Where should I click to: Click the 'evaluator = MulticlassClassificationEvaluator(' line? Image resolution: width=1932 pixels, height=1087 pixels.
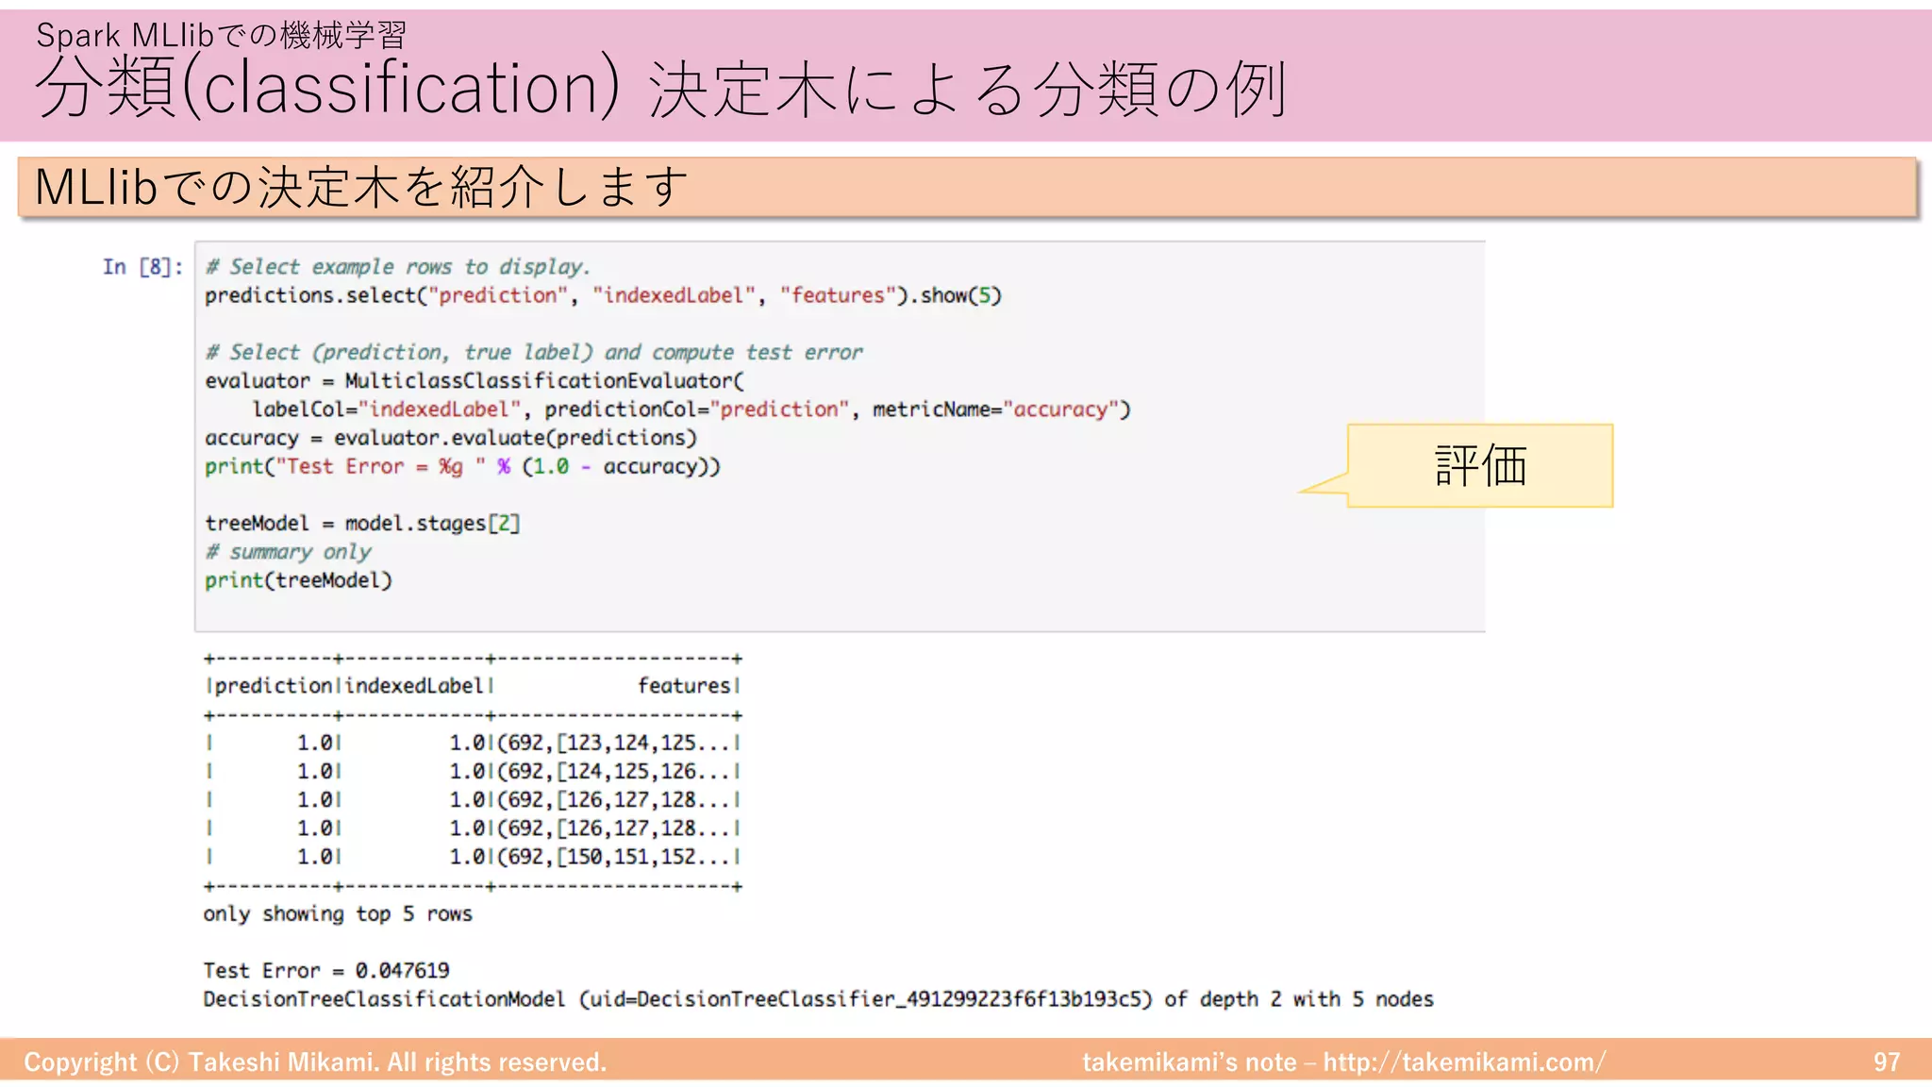pos(475,380)
